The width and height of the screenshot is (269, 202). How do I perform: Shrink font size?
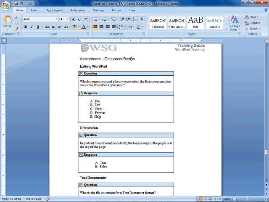79,19
